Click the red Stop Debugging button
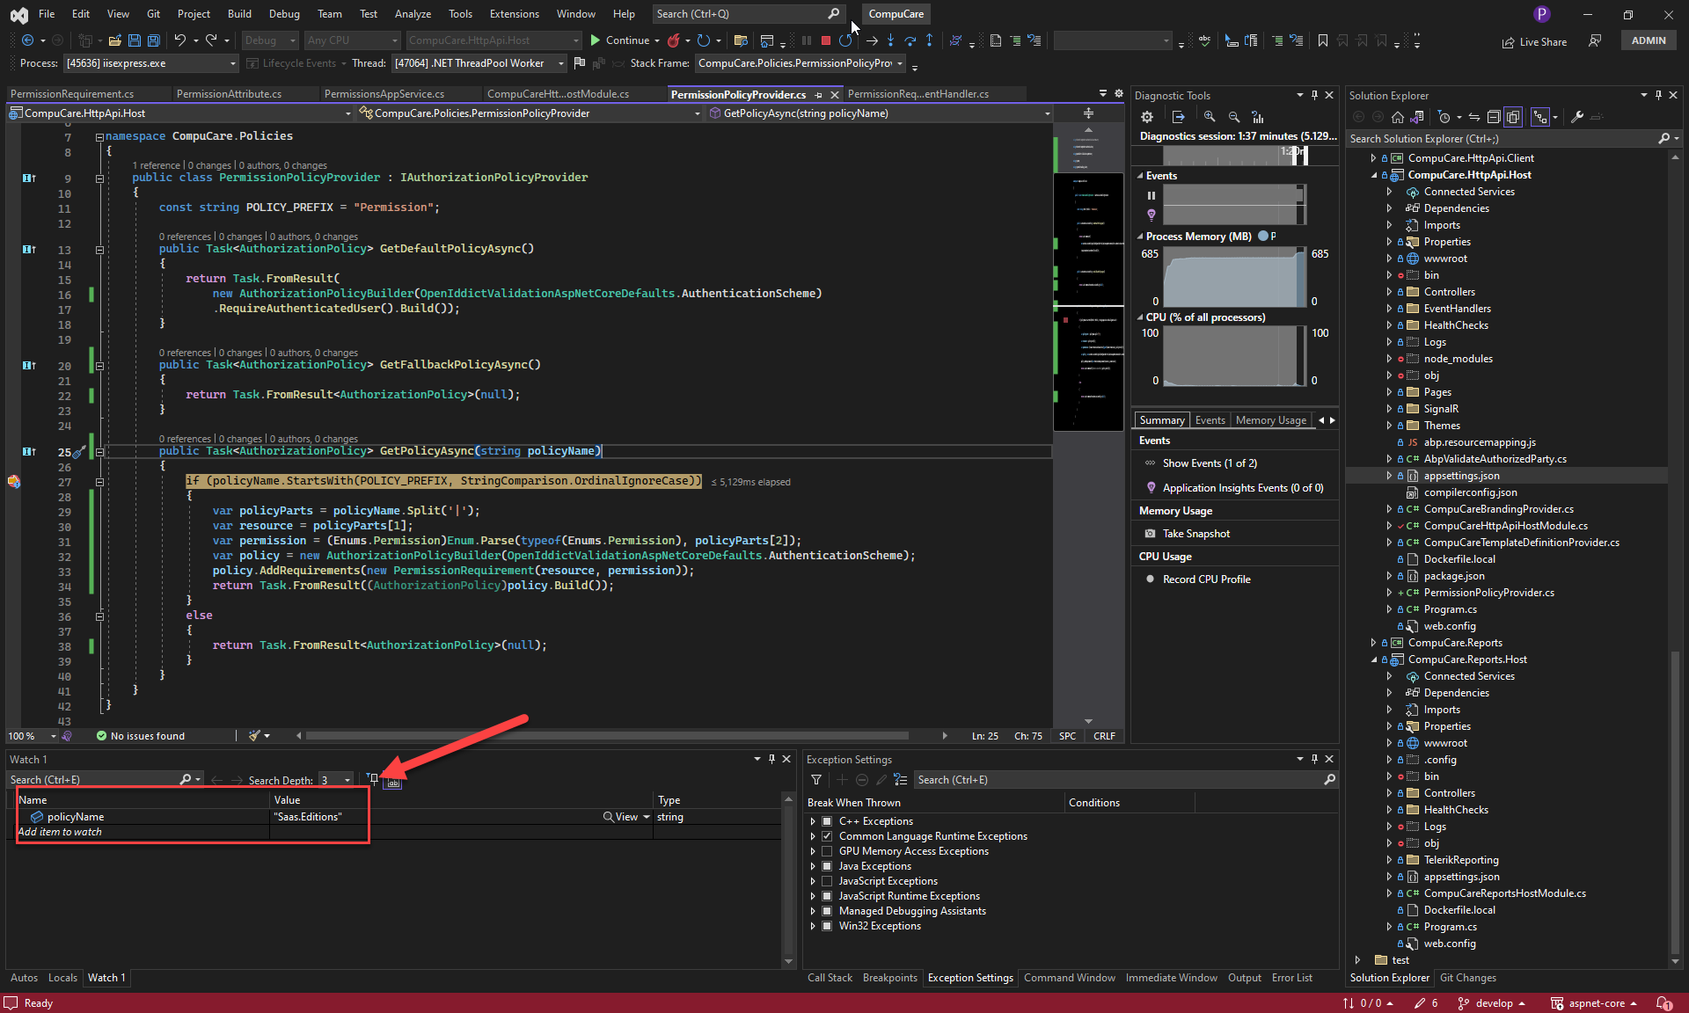Viewport: 1689px width, 1013px height. [825, 40]
